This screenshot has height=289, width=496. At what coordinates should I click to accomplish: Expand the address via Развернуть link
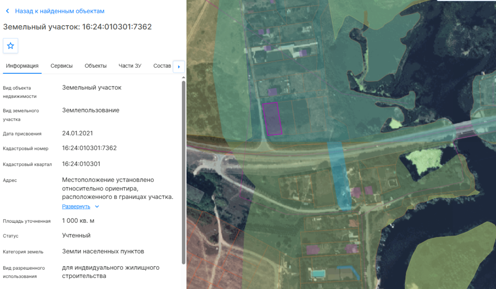click(x=76, y=207)
